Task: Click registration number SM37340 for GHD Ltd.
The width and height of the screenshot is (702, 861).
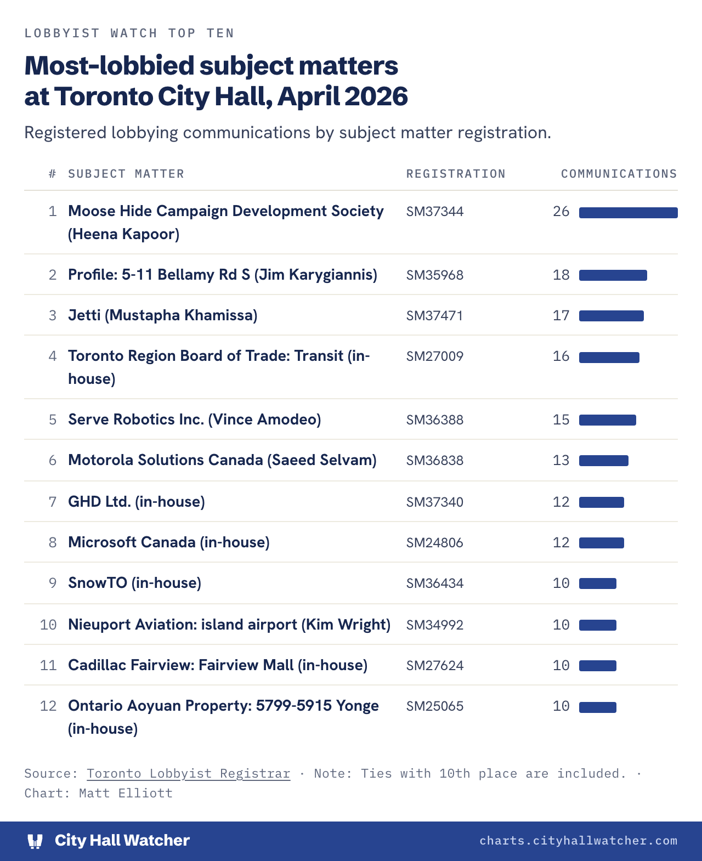Action: 435,502
